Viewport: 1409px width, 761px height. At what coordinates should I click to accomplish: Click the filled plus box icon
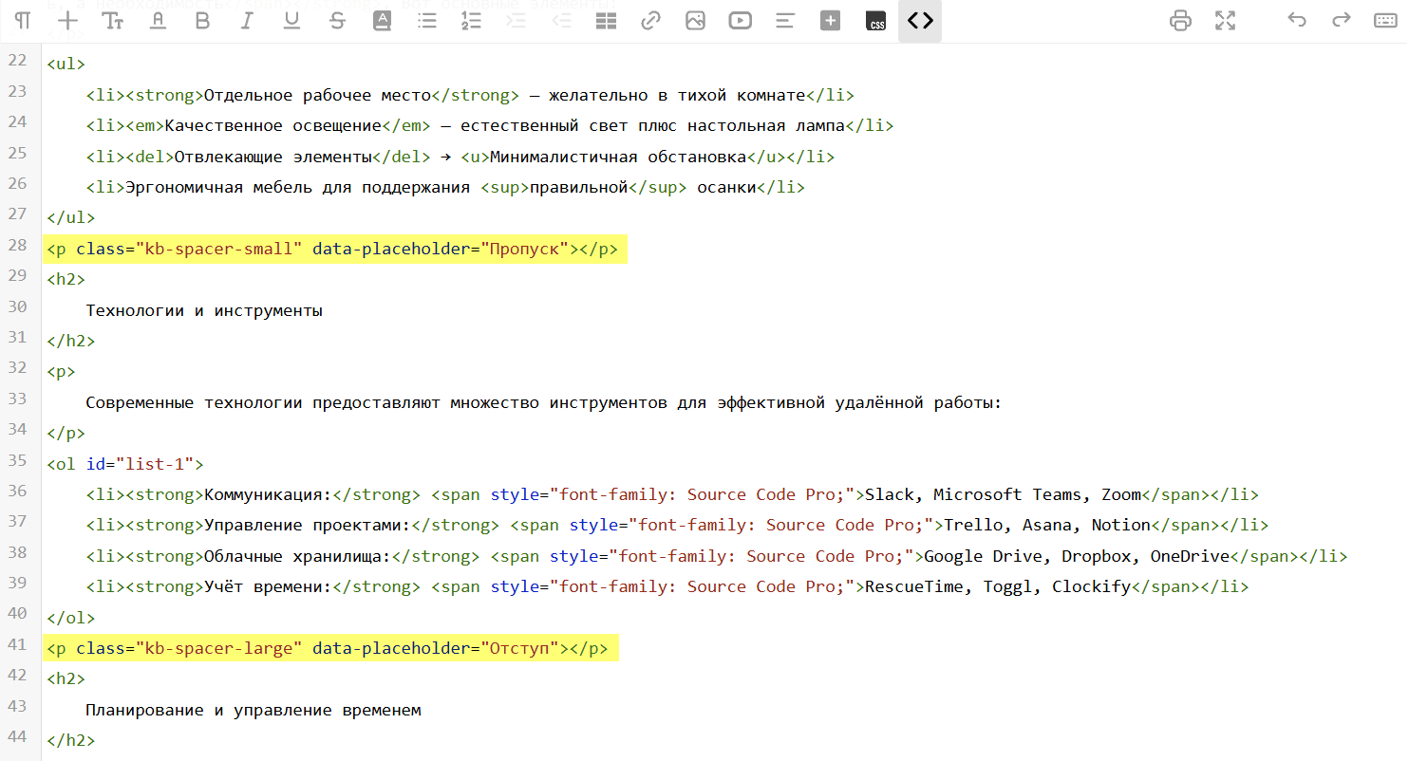(831, 21)
